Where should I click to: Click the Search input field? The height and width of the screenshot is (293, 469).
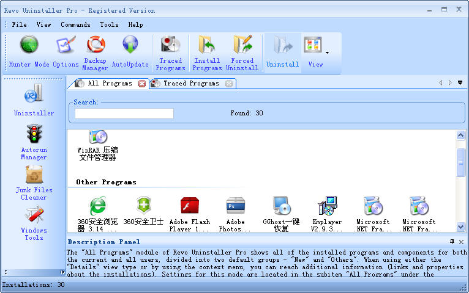[x=124, y=114]
